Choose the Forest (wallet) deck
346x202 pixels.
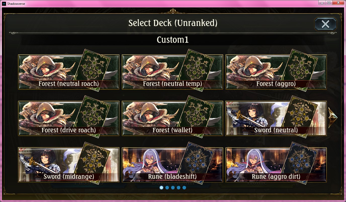pos(172,118)
